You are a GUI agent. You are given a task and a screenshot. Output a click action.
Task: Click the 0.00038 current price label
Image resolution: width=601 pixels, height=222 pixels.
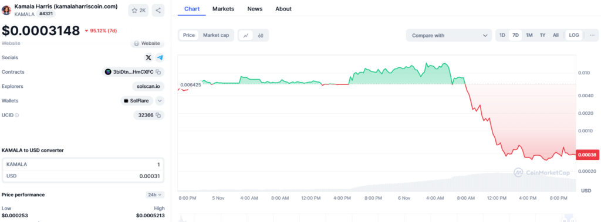(x=586, y=155)
